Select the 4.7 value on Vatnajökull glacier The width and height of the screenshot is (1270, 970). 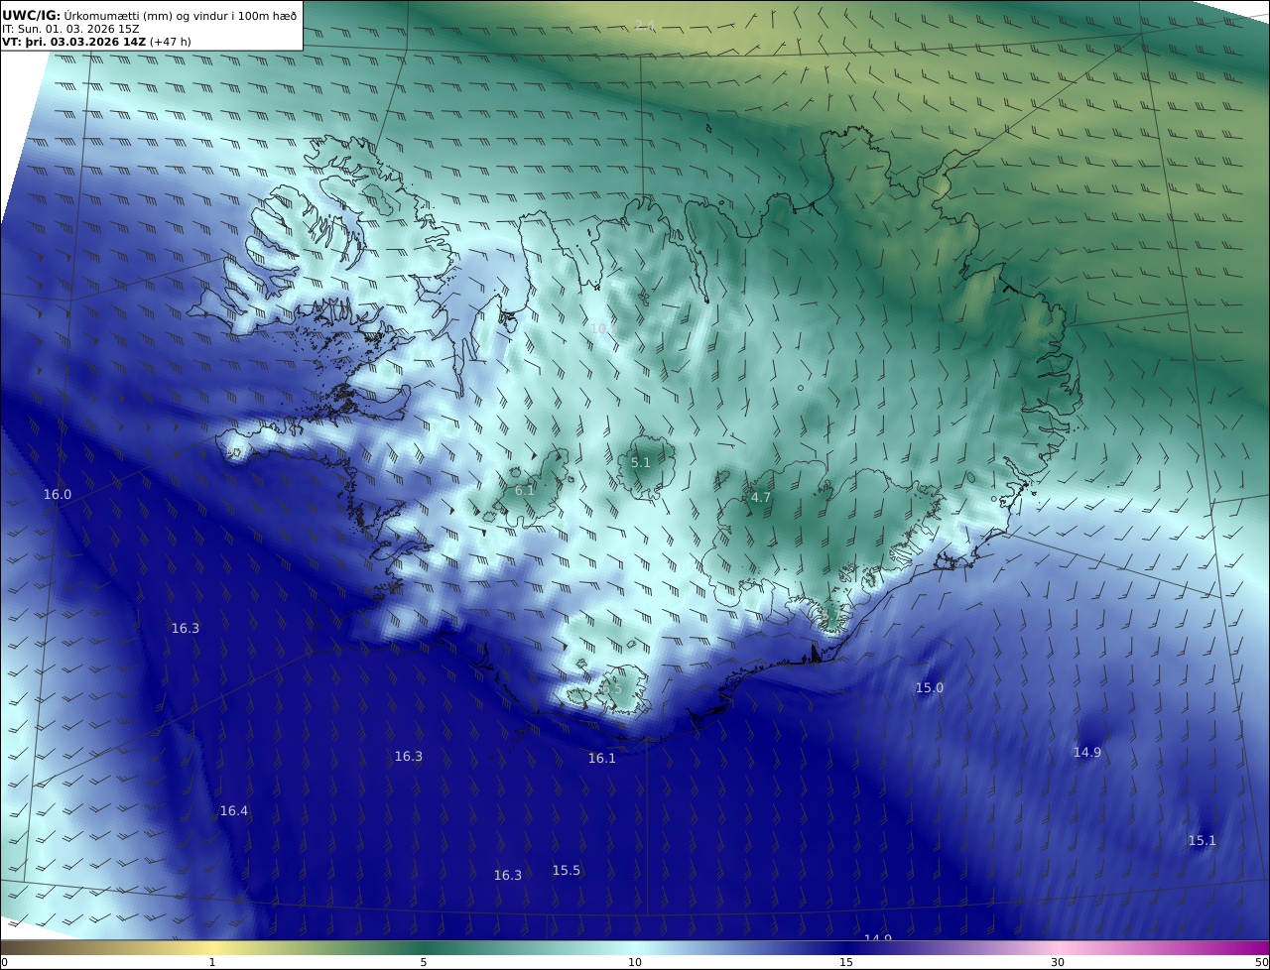pyautogui.click(x=761, y=497)
